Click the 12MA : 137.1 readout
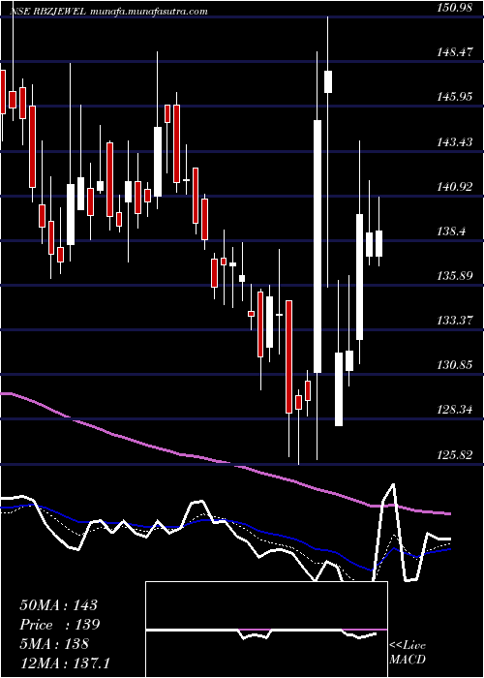The width and height of the screenshot is (484, 678). point(65,663)
